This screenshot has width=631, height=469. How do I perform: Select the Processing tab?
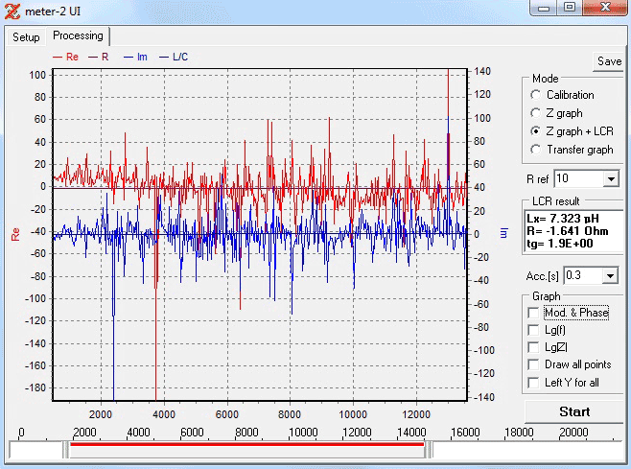tap(78, 36)
